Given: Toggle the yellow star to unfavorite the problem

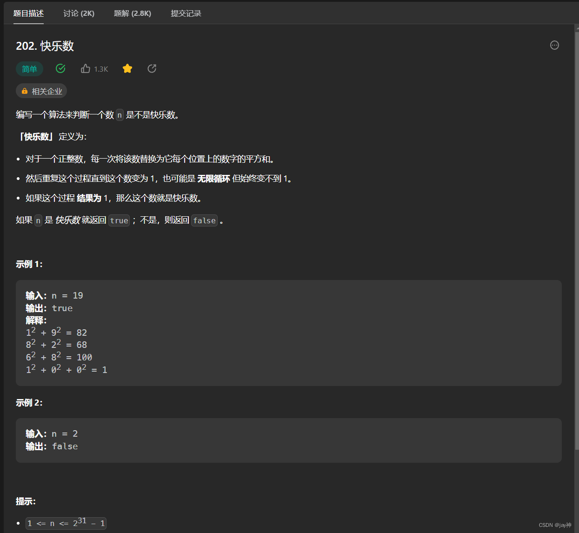Looking at the screenshot, I should point(127,68).
